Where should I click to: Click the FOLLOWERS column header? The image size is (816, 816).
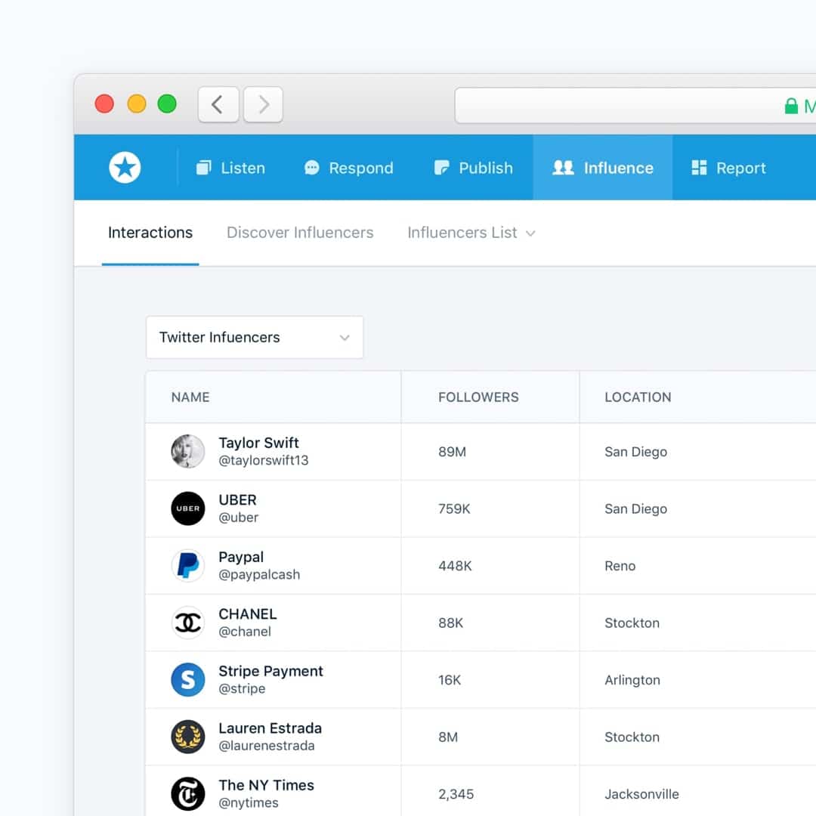[x=478, y=397]
